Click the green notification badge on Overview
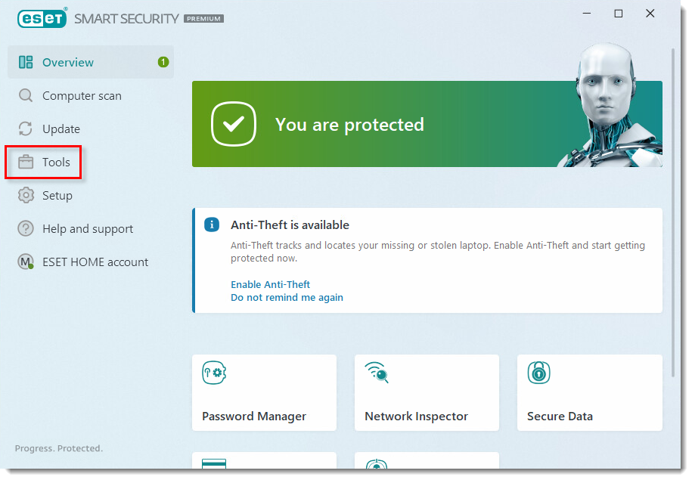 click(x=163, y=62)
